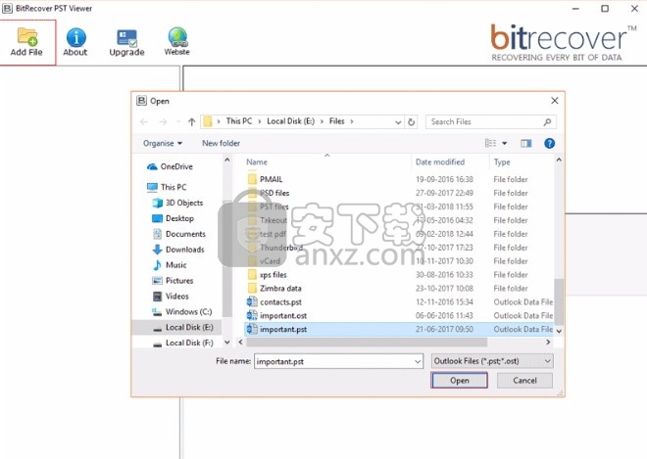Go up one folder level arrow
The height and width of the screenshot is (459, 647).
pos(191,121)
